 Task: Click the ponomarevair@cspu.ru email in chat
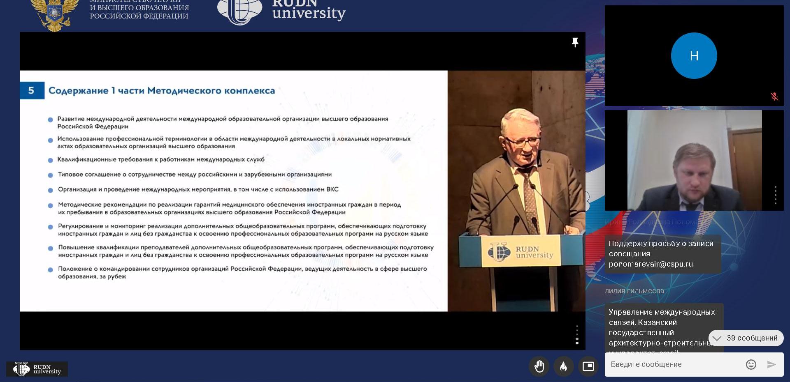(x=651, y=264)
